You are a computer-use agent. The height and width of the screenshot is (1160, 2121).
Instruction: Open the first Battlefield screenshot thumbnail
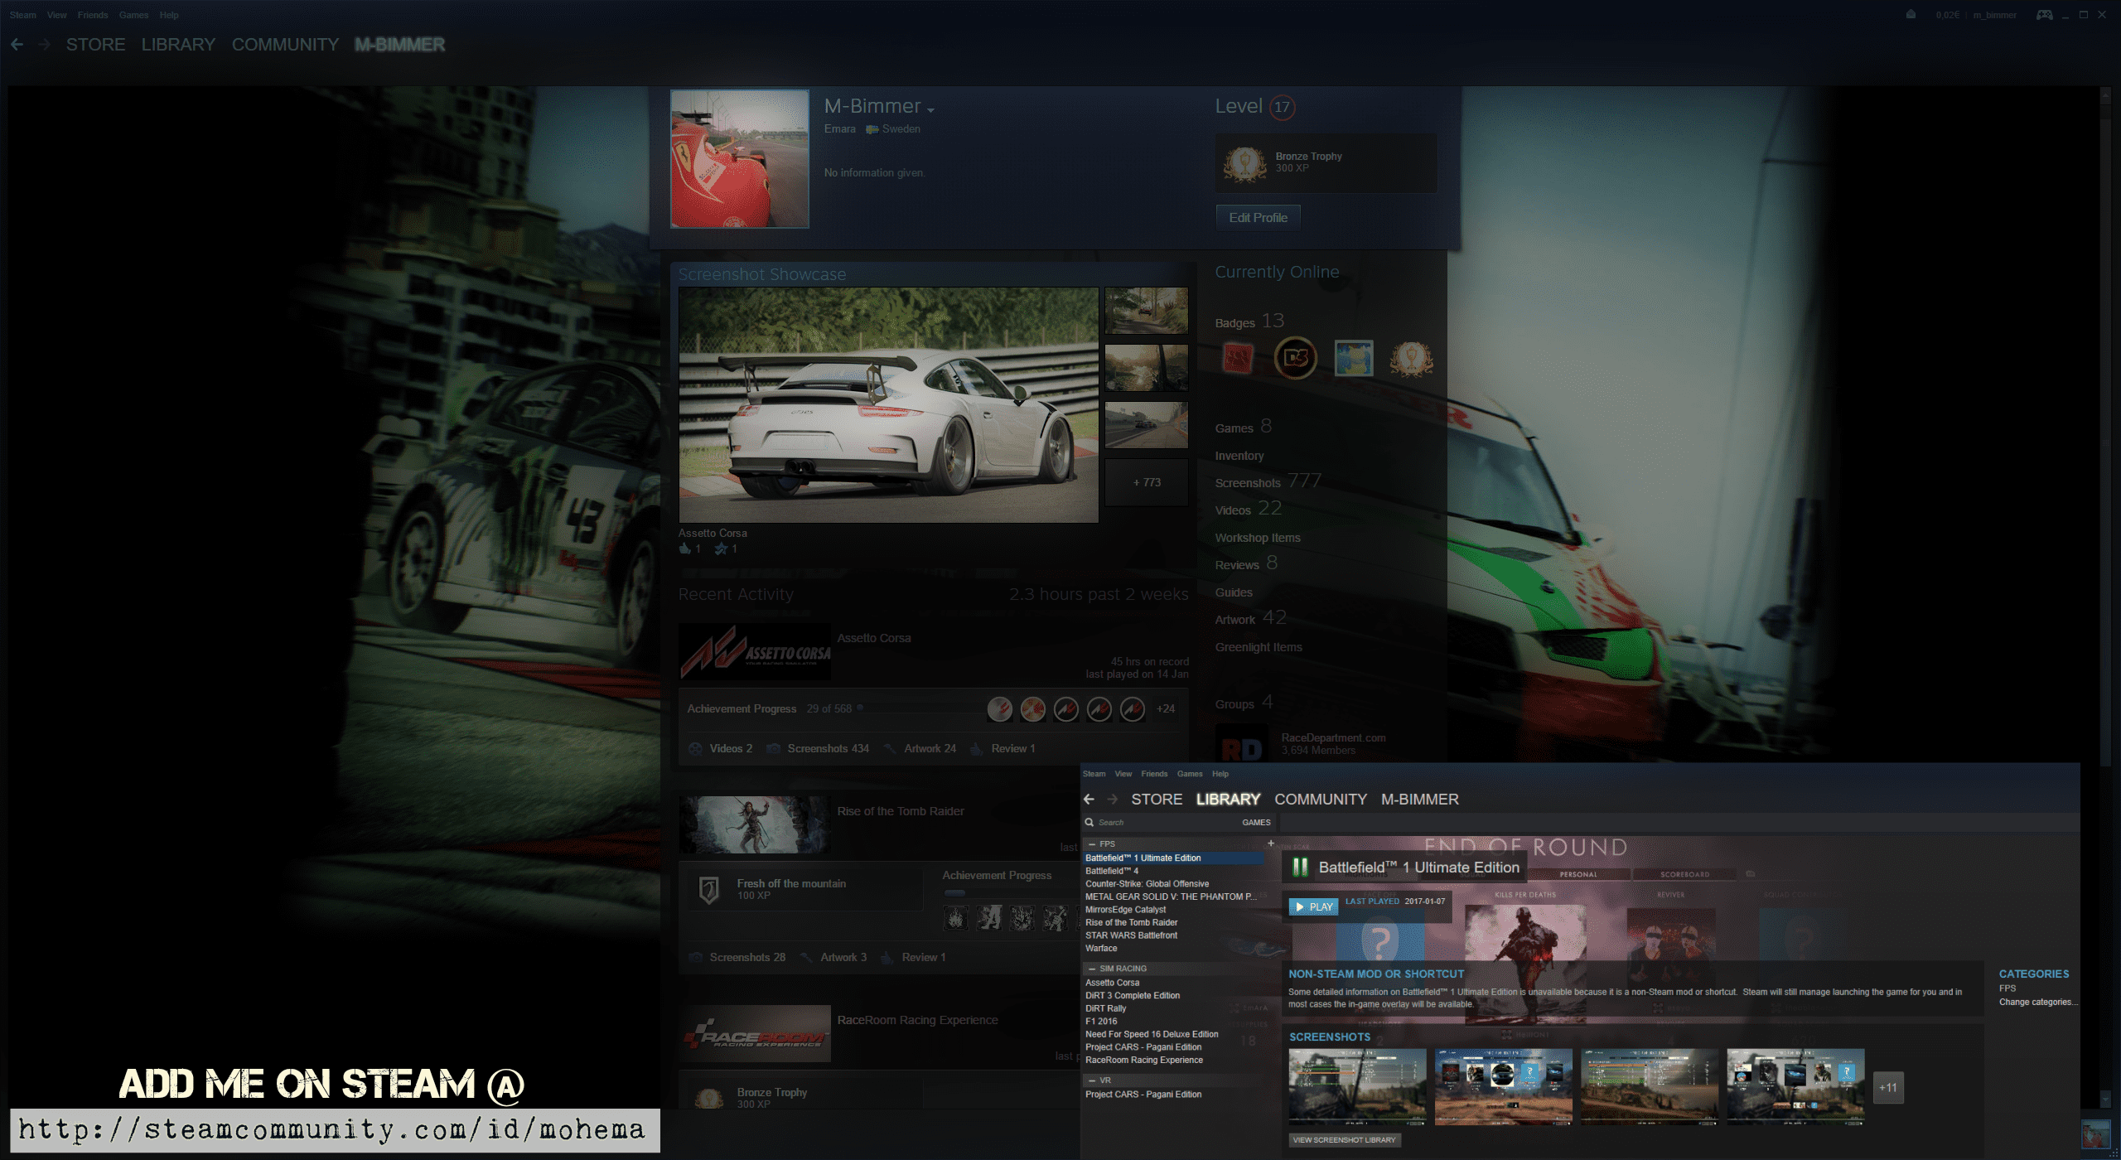pos(1357,1087)
